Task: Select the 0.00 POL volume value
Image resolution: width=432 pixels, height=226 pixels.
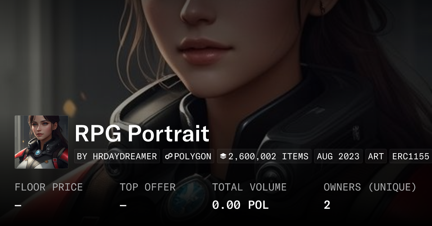Action: 240,205
